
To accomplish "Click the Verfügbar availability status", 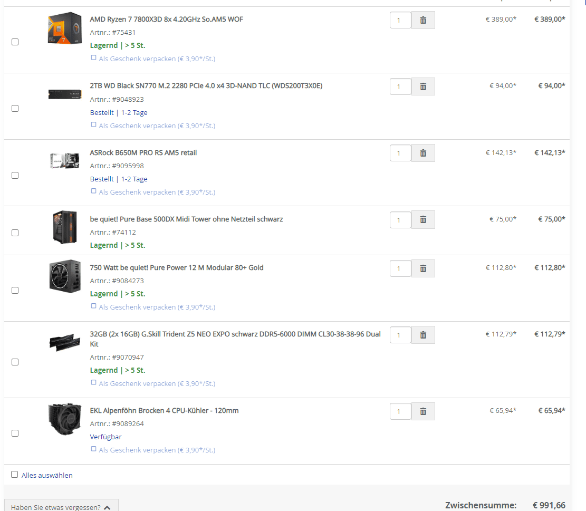I will point(106,437).
